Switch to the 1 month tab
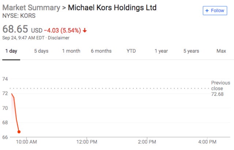 (71, 51)
